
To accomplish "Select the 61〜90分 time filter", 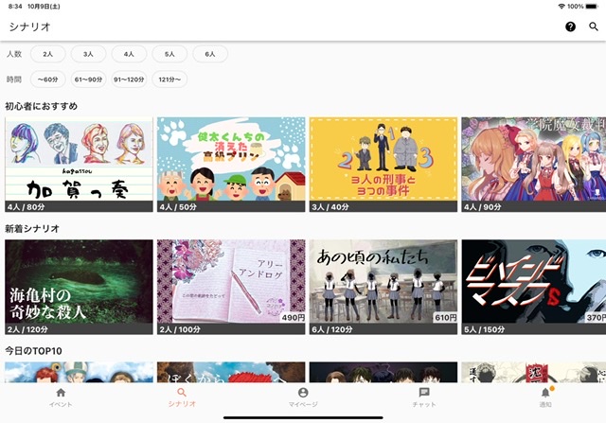I will (88, 79).
